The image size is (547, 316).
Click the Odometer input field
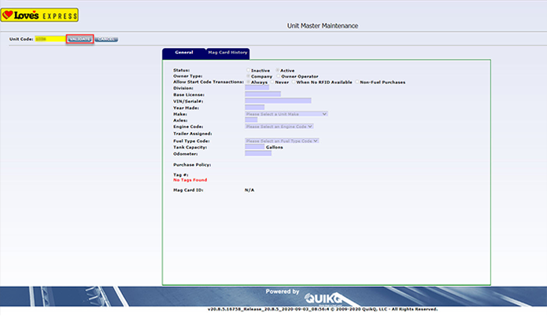click(258, 153)
